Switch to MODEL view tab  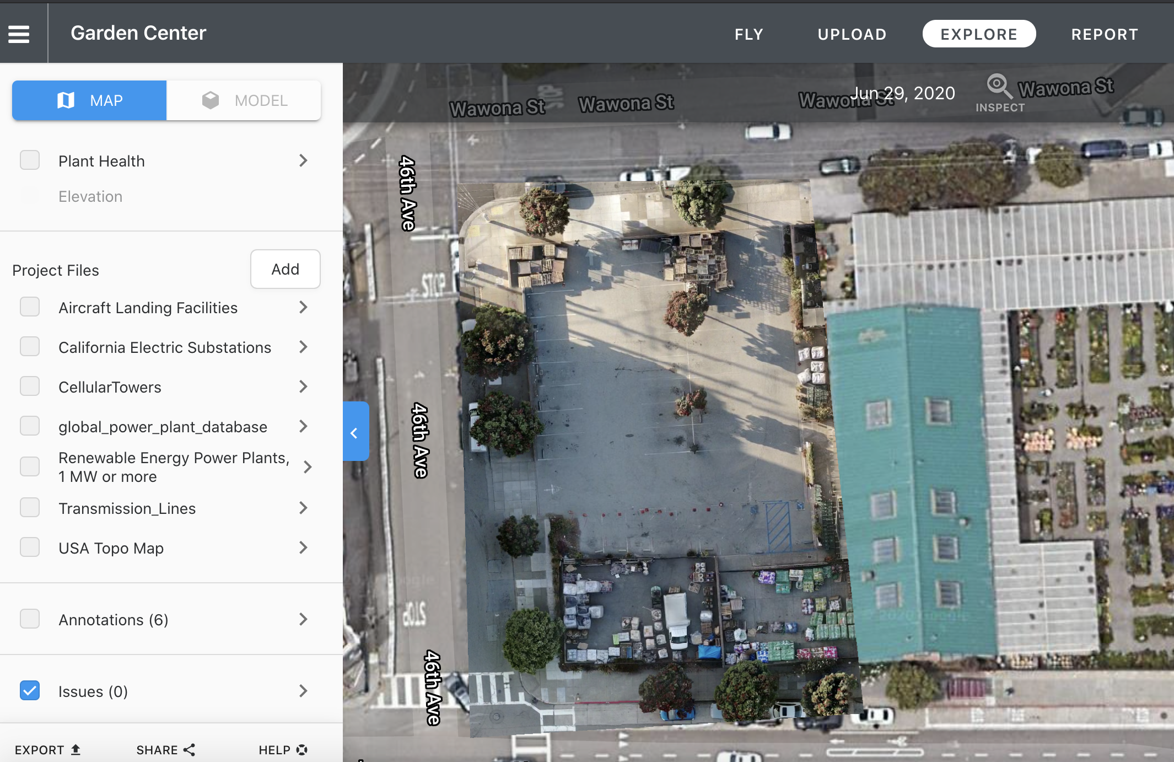pyautogui.click(x=244, y=100)
